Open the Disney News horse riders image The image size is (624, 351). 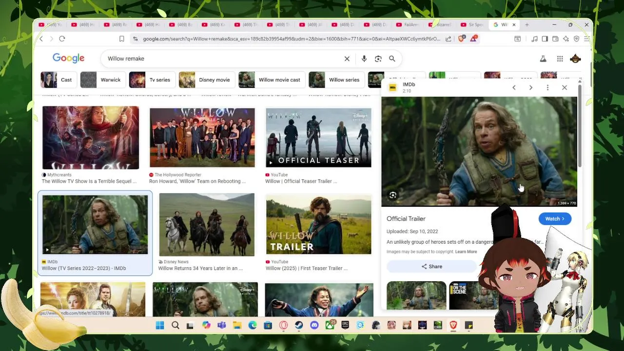click(x=207, y=225)
